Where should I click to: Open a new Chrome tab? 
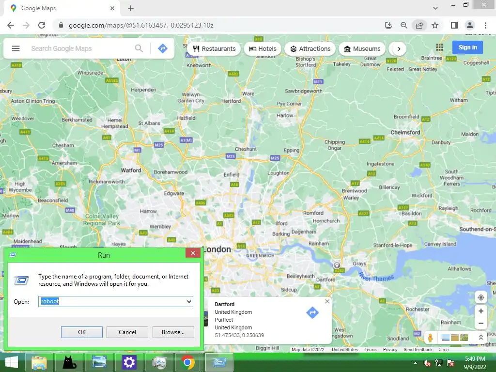tap(131, 8)
